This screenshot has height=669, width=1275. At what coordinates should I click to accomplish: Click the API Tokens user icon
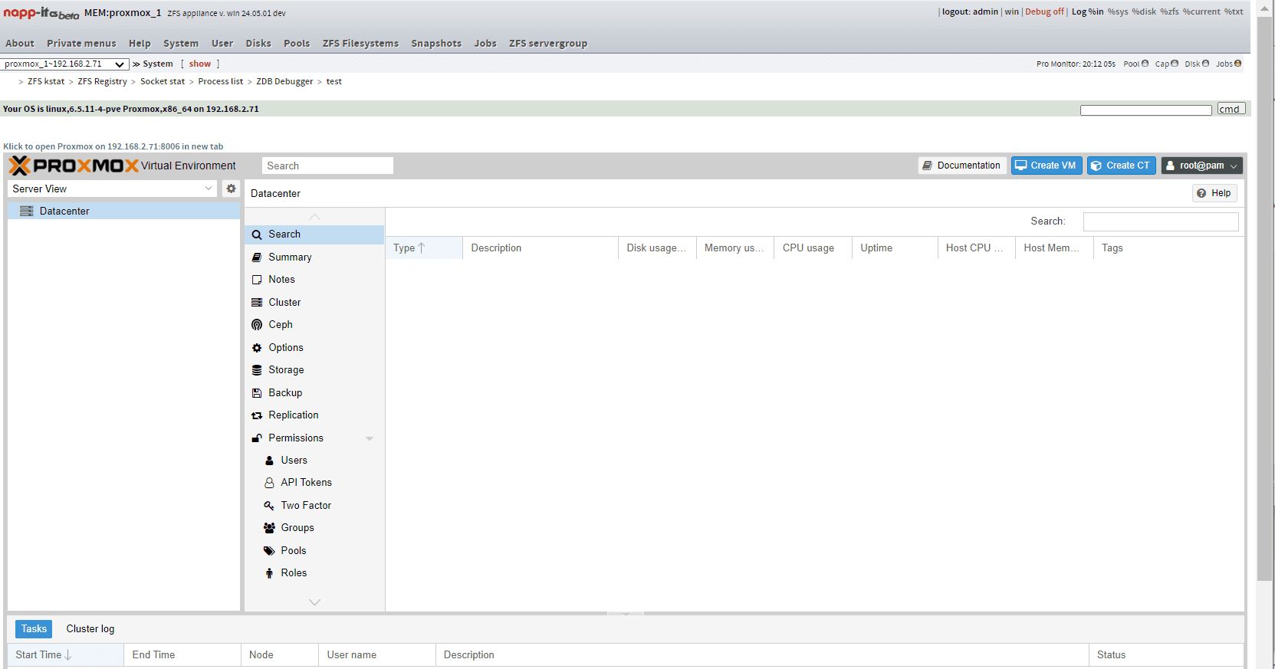coord(269,483)
